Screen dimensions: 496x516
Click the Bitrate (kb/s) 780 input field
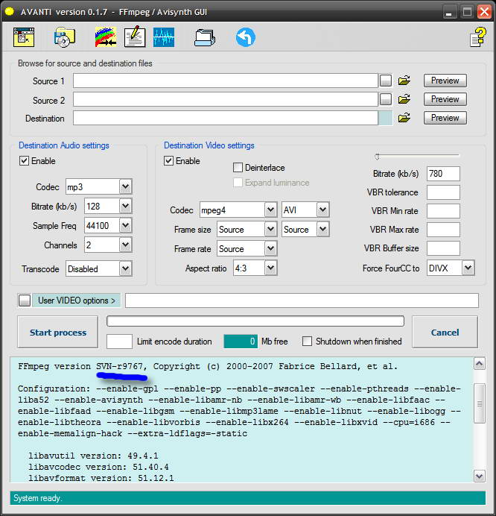click(443, 174)
